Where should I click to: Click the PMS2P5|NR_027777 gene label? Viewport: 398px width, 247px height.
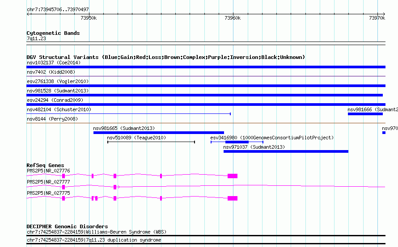(48, 182)
